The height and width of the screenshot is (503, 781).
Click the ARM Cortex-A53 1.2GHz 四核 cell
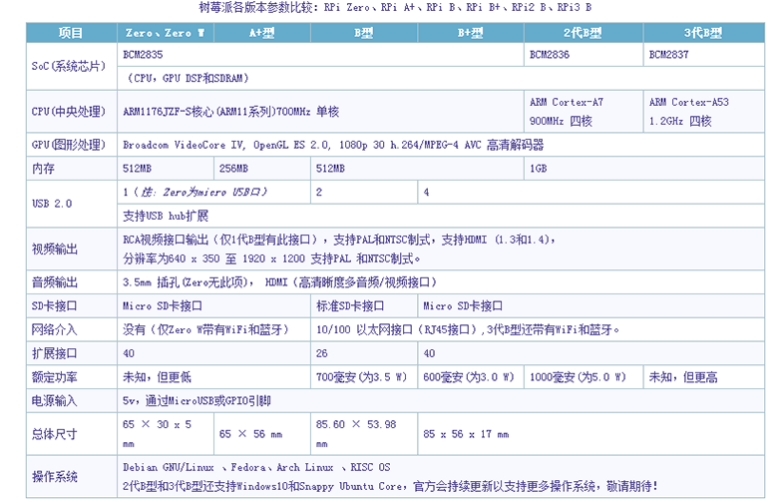tap(704, 111)
